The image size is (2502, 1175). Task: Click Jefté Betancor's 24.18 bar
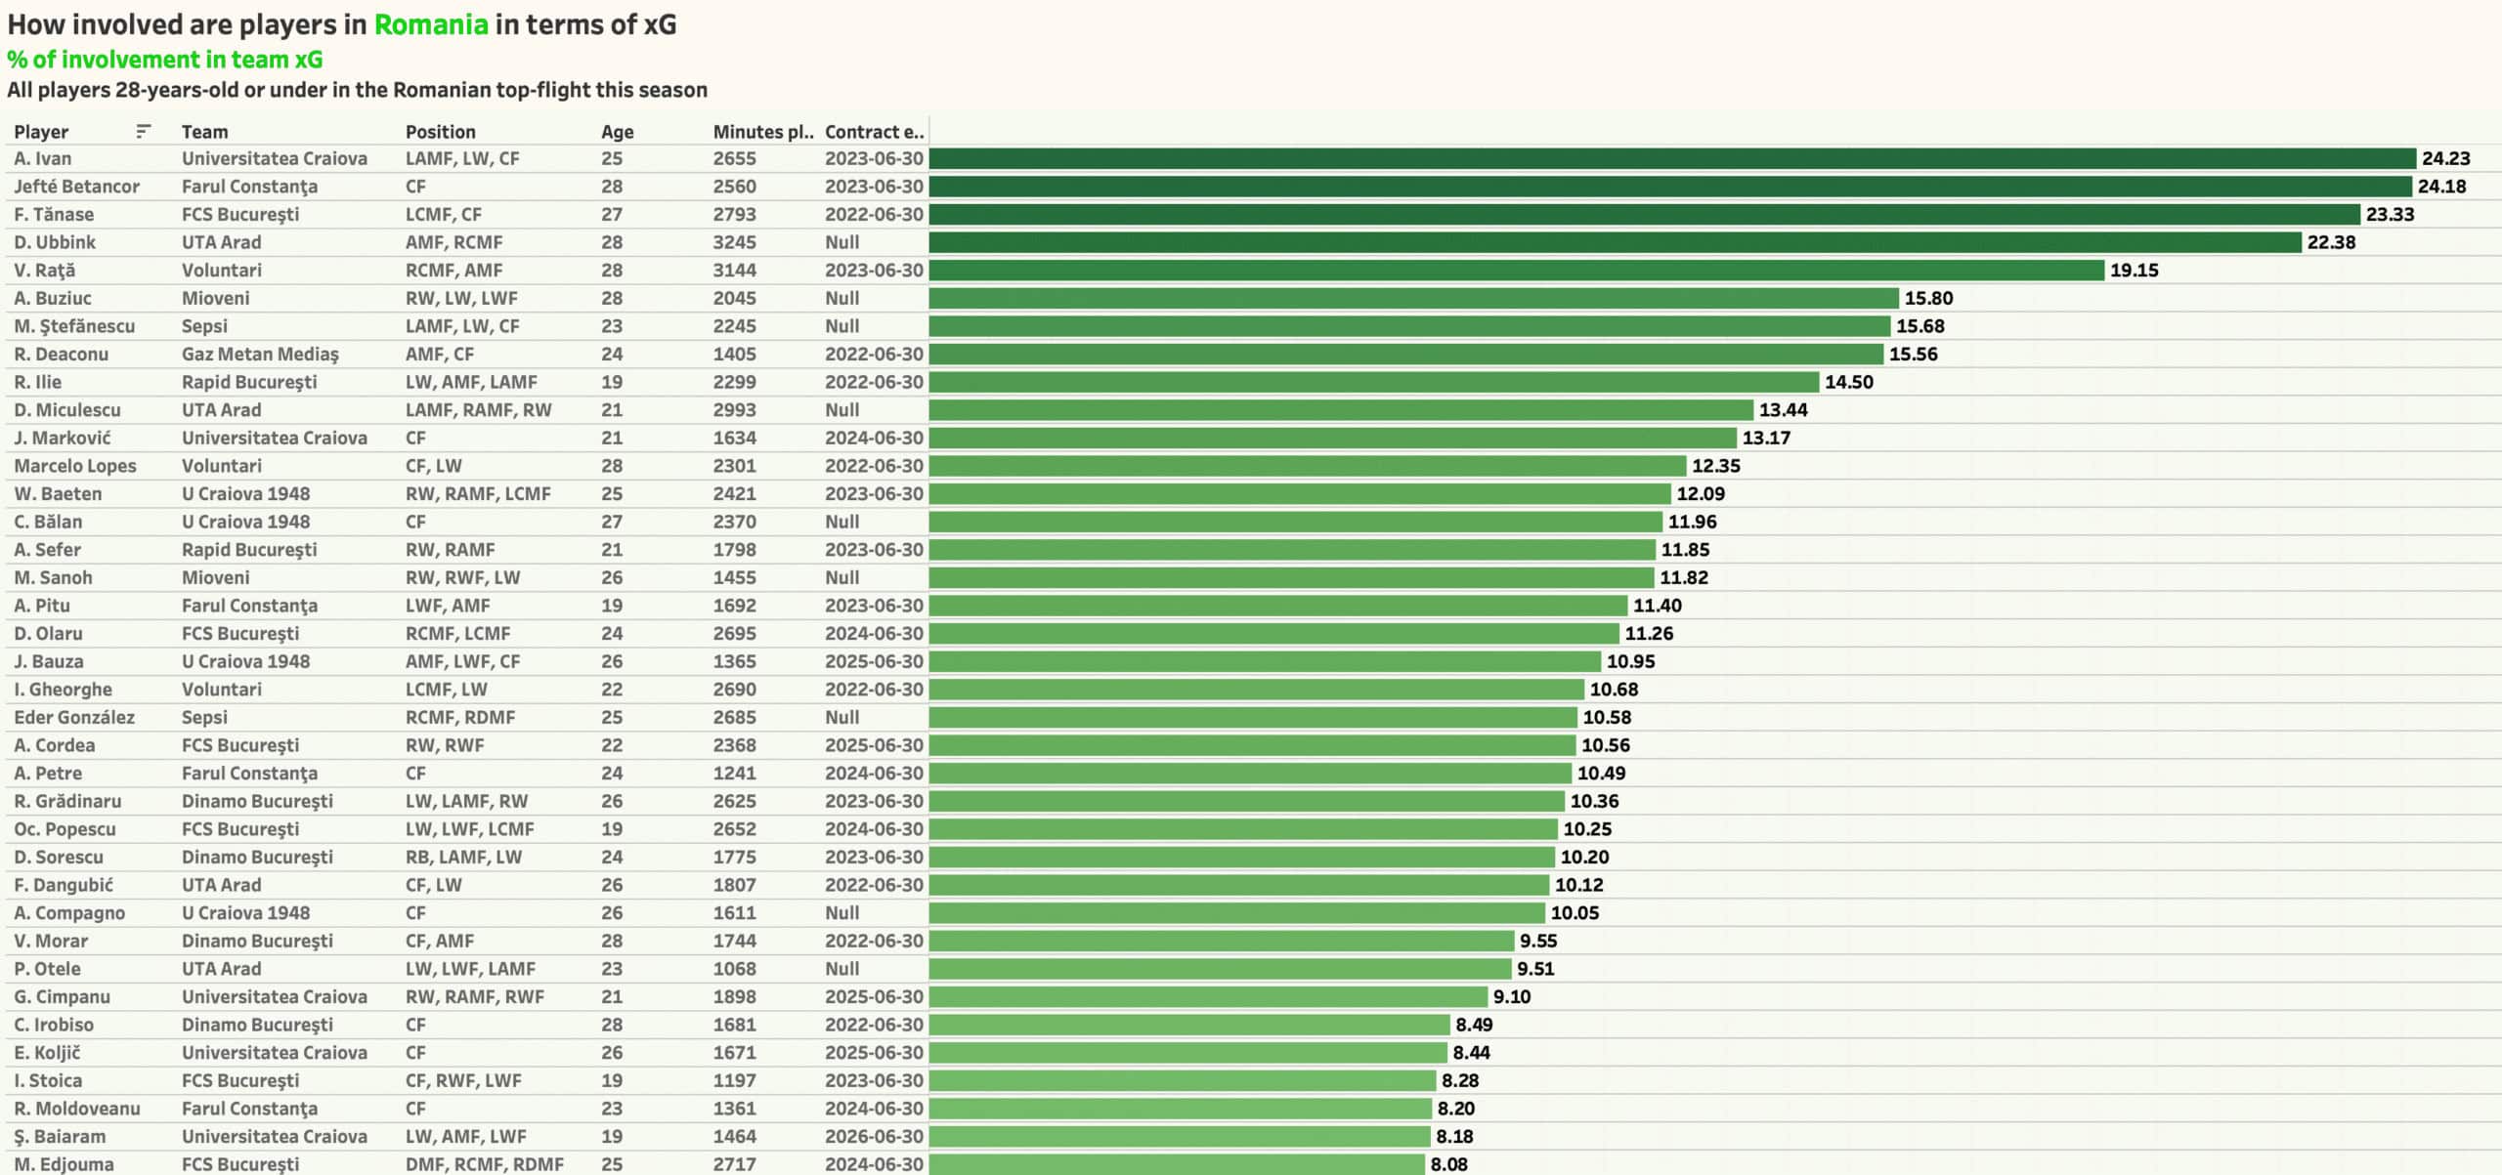[1669, 187]
